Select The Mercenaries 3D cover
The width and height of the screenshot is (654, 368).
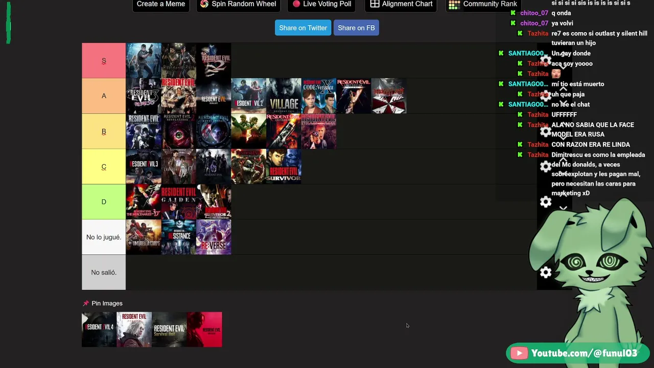(144, 201)
